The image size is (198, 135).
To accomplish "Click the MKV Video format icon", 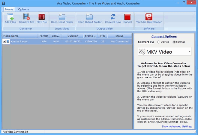I will click(x=142, y=51).
